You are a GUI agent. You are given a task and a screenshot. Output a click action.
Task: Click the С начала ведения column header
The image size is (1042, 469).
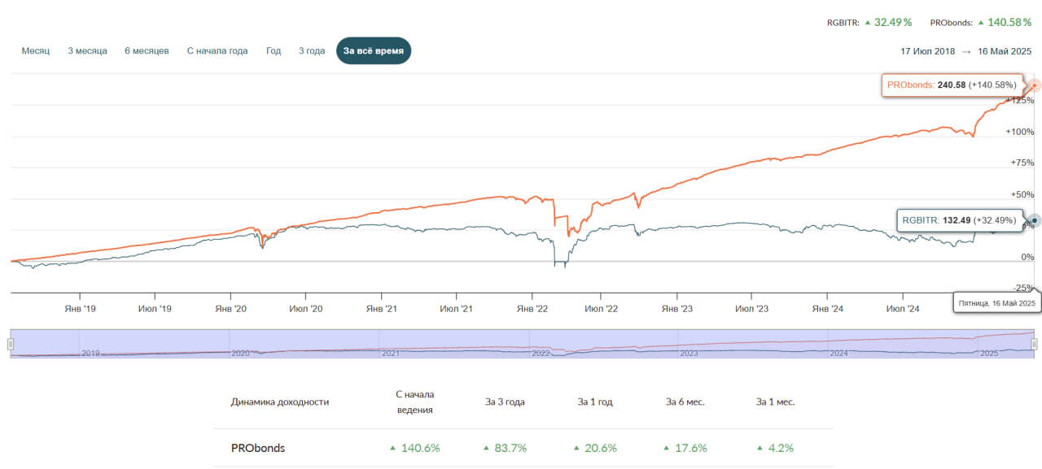[415, 402]
